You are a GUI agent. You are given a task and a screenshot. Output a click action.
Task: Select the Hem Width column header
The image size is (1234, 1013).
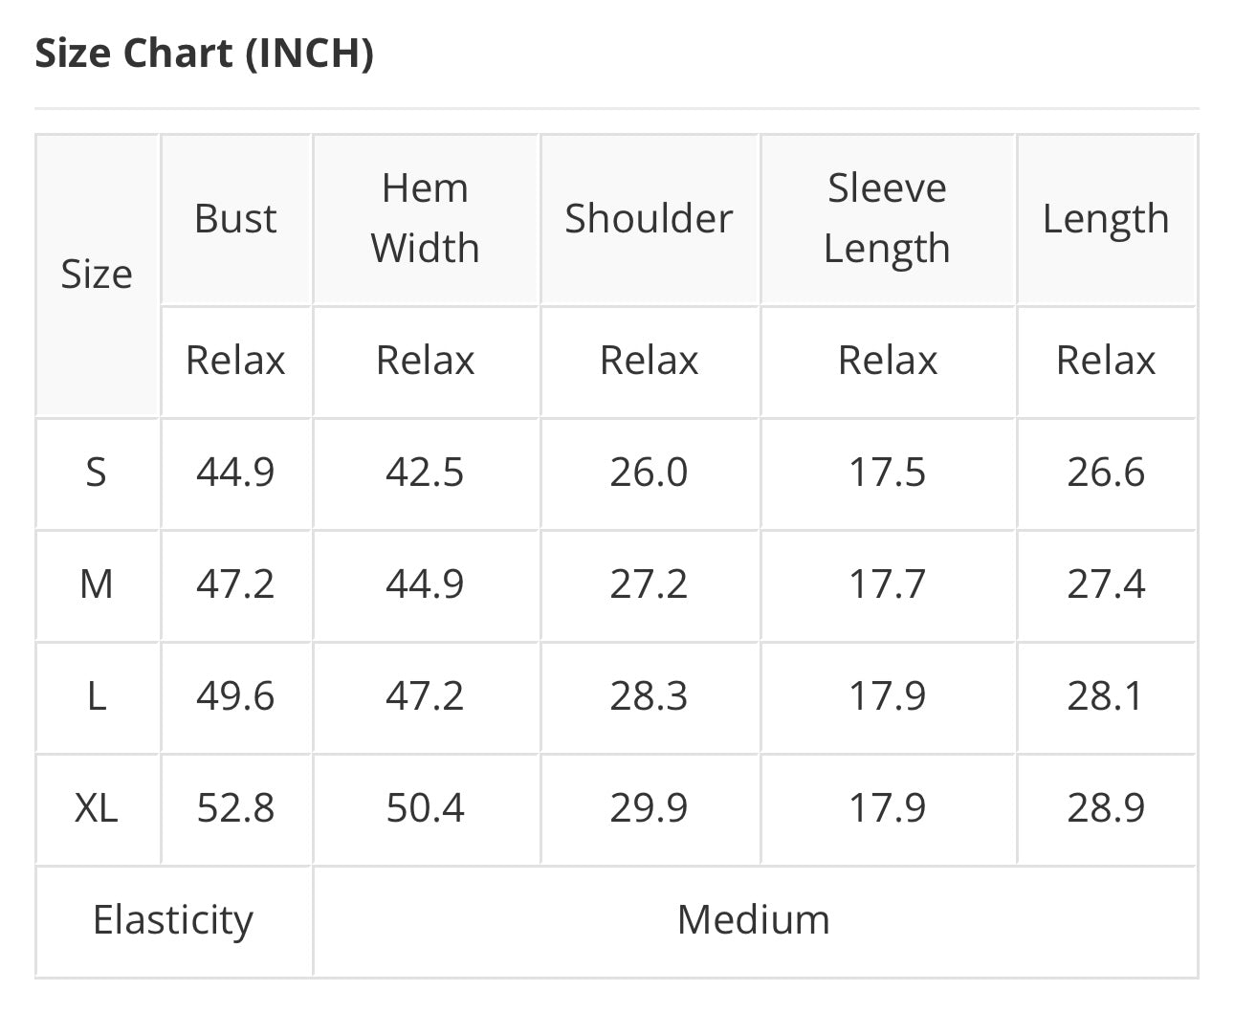point(425,218)
